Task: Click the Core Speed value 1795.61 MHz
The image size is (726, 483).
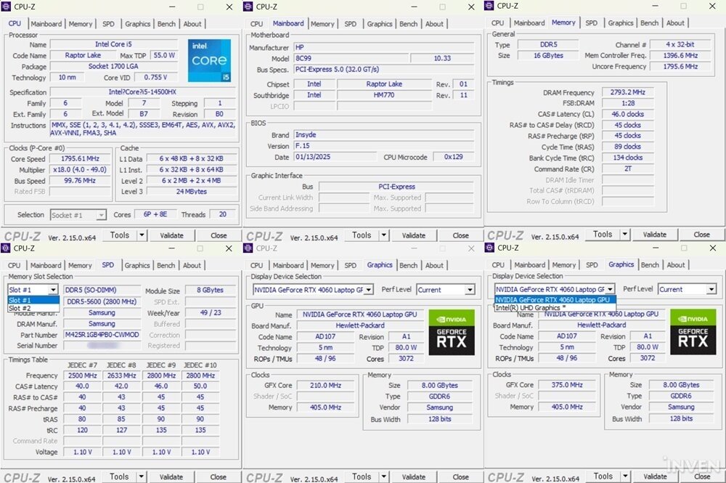Action: pyautogui.click(x=80, y=158)
